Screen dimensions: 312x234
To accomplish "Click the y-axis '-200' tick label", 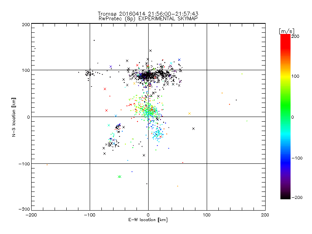I will coord(24,209).
